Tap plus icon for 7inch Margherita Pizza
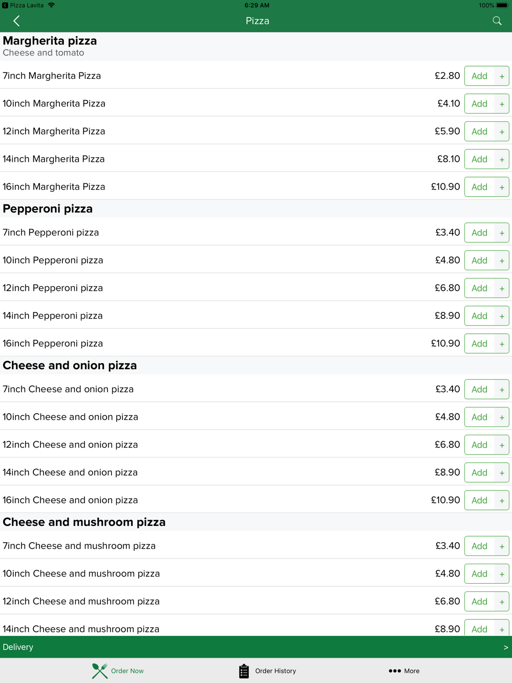Image resolution: width=512 pixels, height=683 pixels. click(x=502, y=76)
